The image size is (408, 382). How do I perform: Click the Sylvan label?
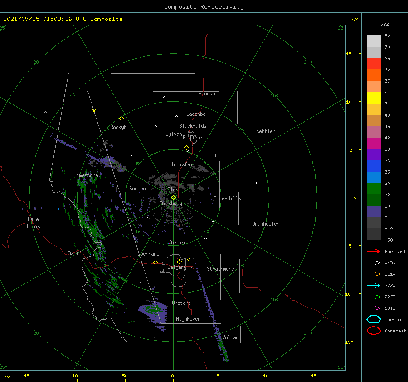(x=174, y=134)
